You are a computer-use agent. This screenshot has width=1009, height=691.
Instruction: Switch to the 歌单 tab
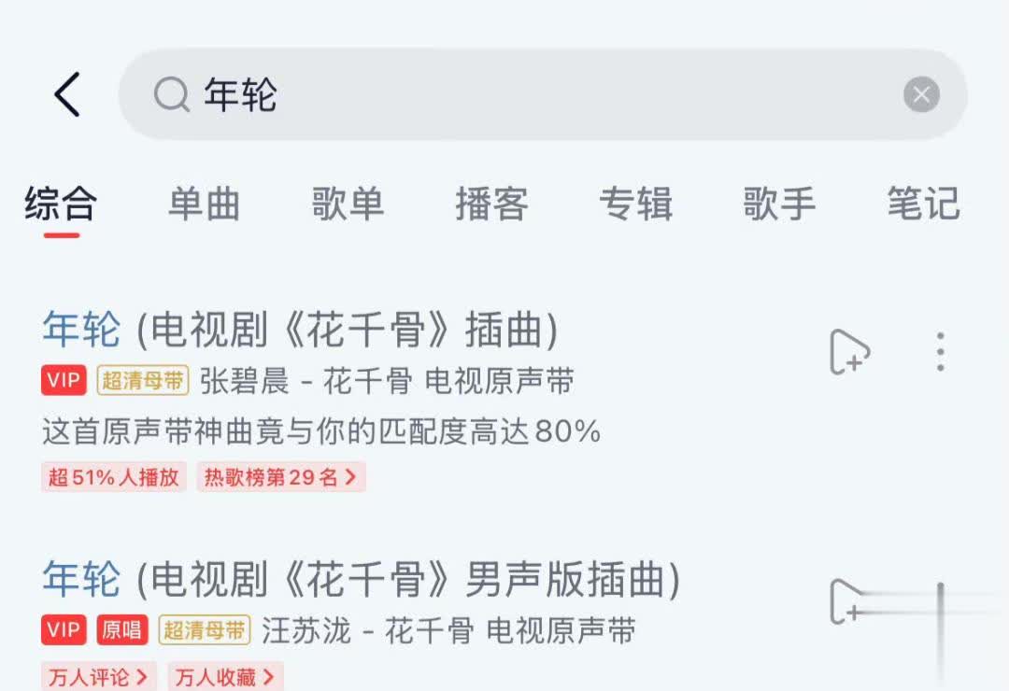[348, 204]
